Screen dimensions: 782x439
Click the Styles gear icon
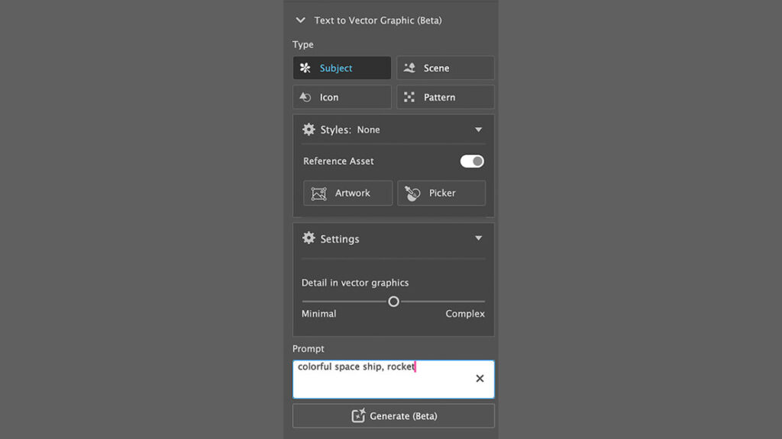309,130
